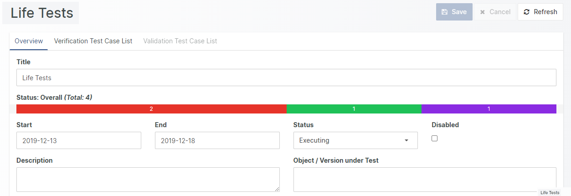Viewport: 571px width, 196px height.
Task: Click the green status bar segment showing 1
Action: coord(354,109)
